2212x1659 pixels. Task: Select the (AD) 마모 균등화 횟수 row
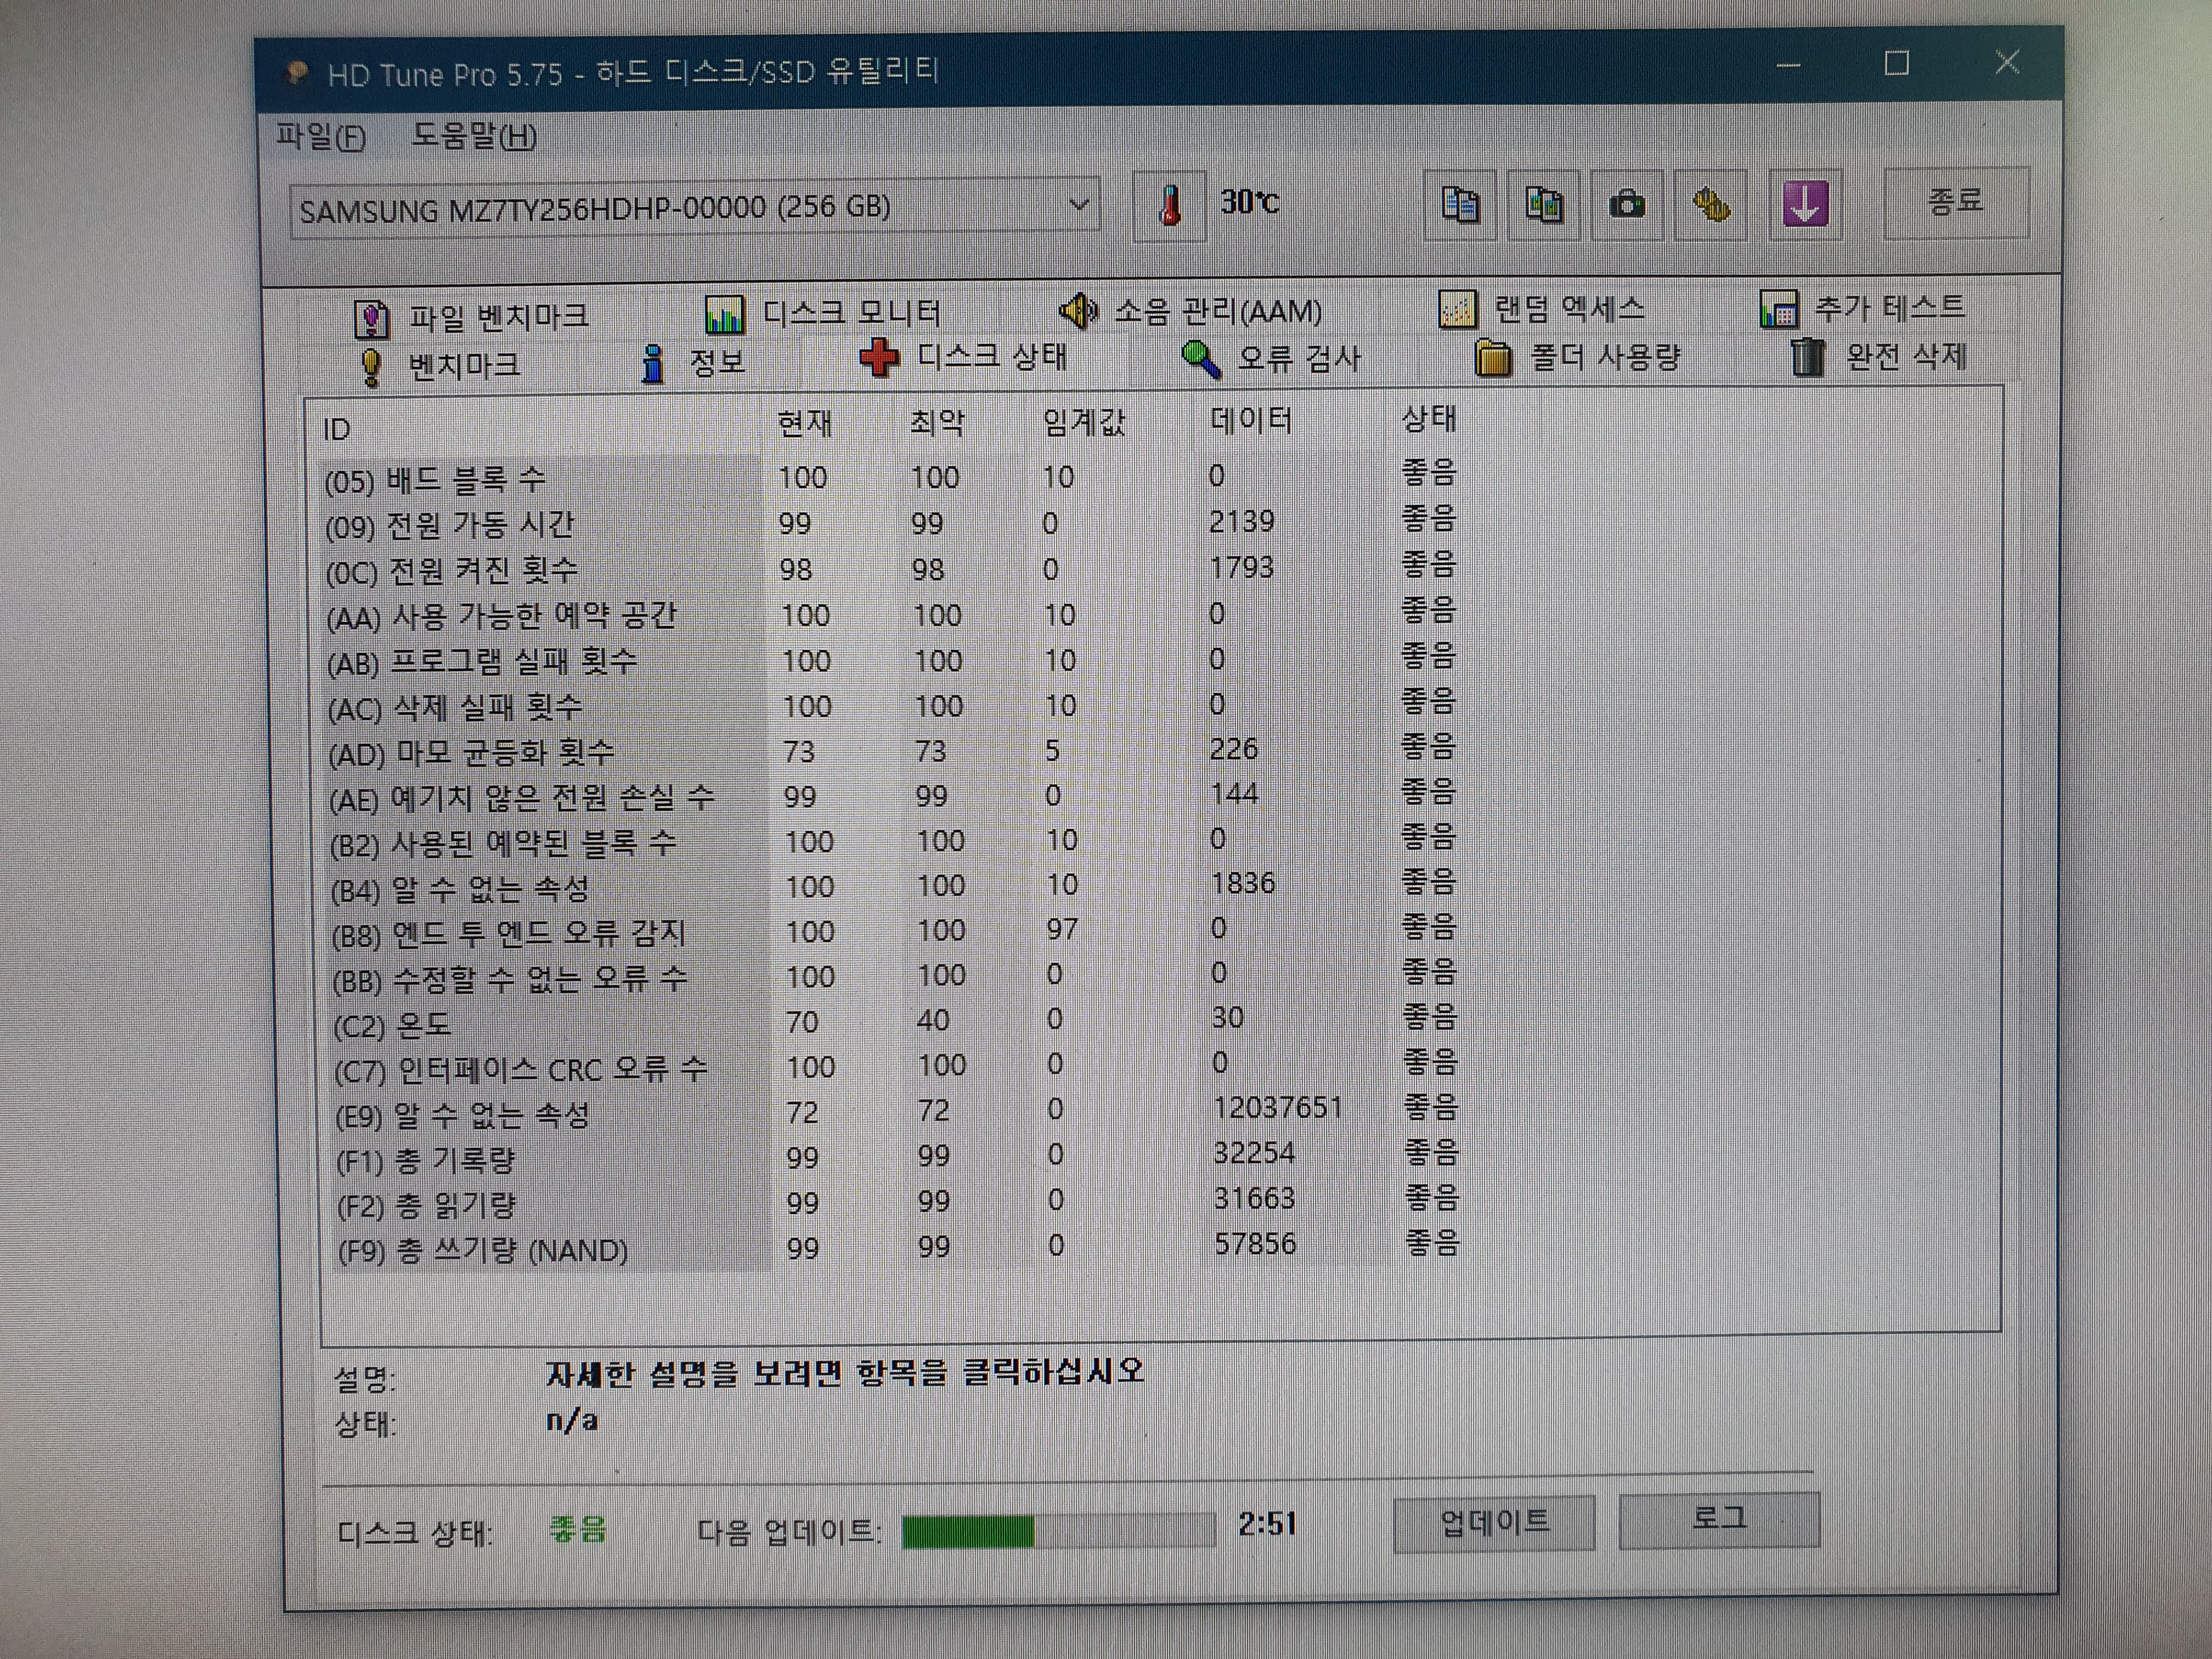pos(893,751)
